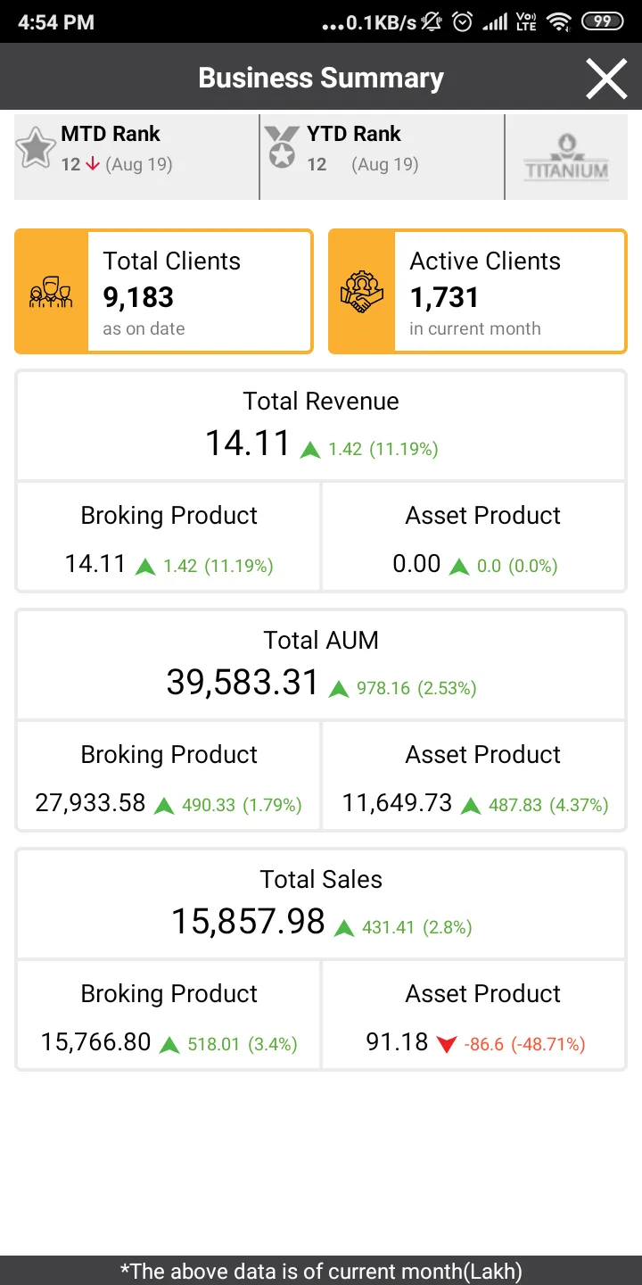Viewport: 642px width, 1285px height.
Task: Tap green arrow beside 15,766.80
Action: (169, 1045)
